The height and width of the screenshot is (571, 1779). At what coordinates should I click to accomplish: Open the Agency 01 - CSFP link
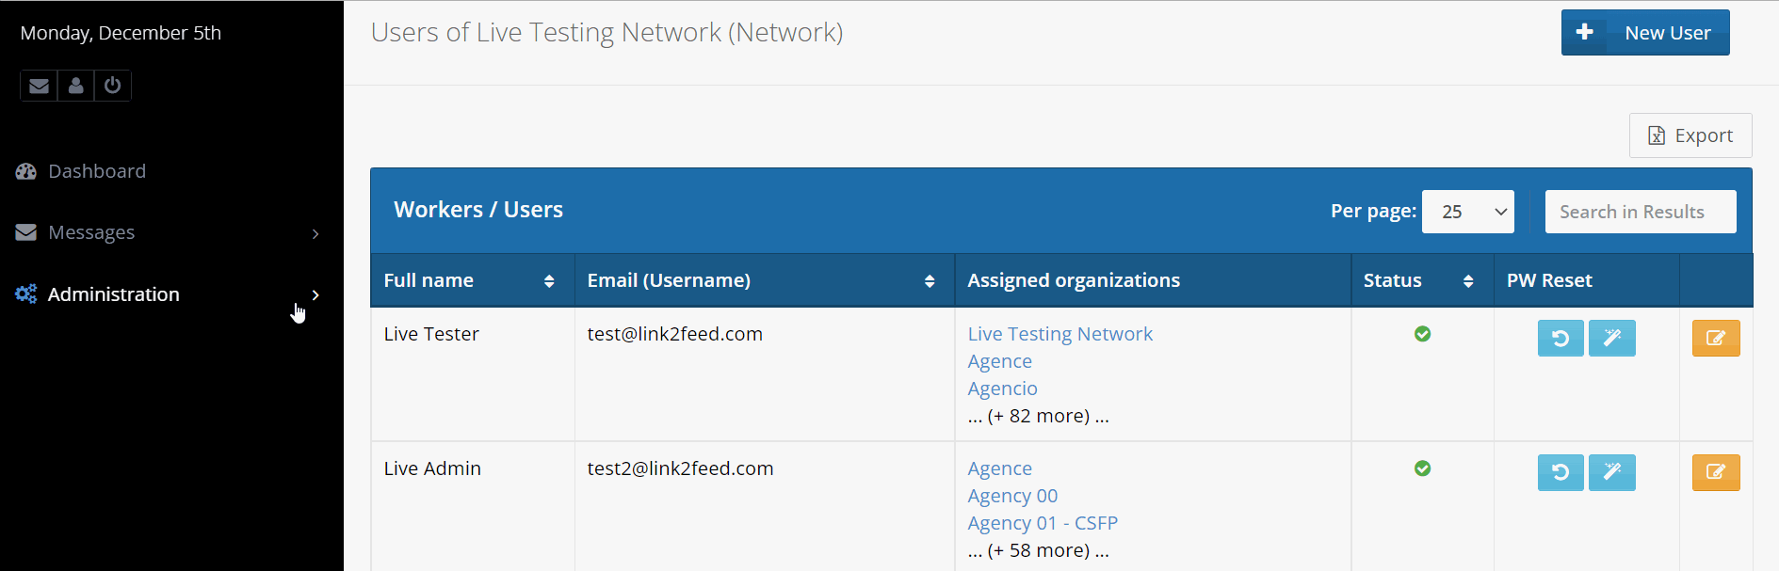click(x=1042, y=522)
